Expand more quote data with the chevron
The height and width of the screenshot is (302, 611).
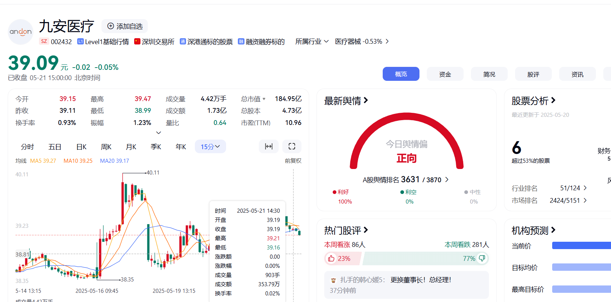click(x=158, y=133)
